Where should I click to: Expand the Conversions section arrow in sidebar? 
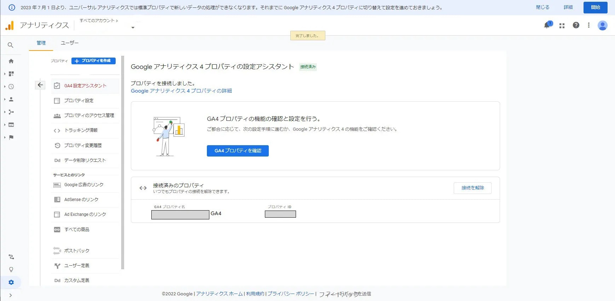[x=5, y=137]
